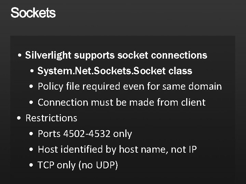Click the "Sockets" slide title
Screen dimensions: 246x184
(x=33, y=13)
